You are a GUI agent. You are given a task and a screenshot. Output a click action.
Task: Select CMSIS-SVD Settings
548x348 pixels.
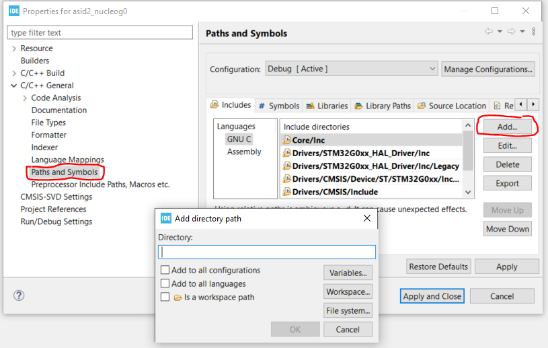(x=56, y=197)
